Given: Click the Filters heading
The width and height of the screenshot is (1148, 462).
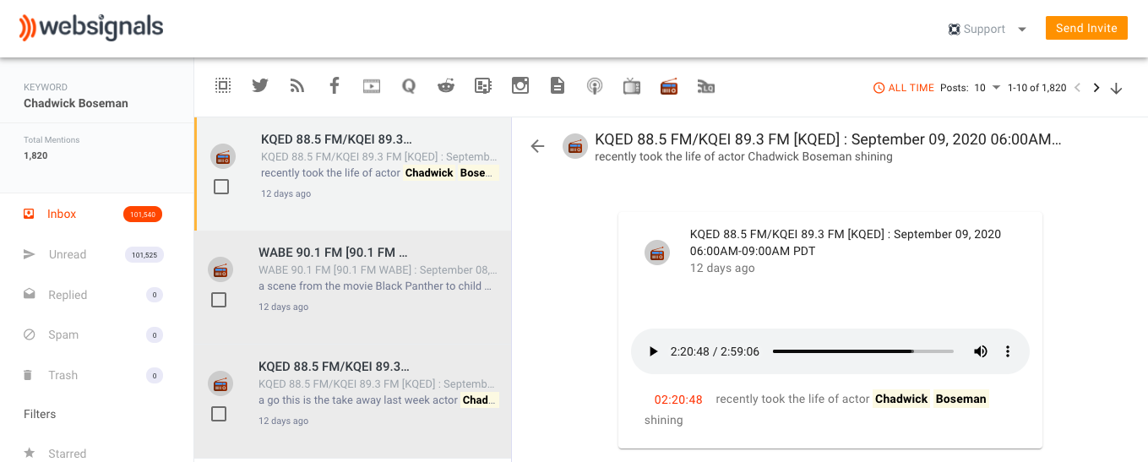Looking at the screenshot, I should pos(40,414).
